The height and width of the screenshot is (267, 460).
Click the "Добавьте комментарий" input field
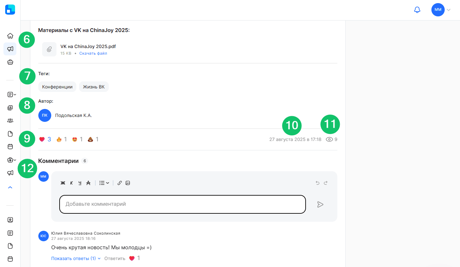coord(182,204)
